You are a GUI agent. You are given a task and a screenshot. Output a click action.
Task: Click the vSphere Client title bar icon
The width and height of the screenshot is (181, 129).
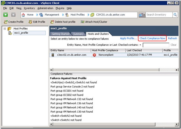click(x=3, y=3)
